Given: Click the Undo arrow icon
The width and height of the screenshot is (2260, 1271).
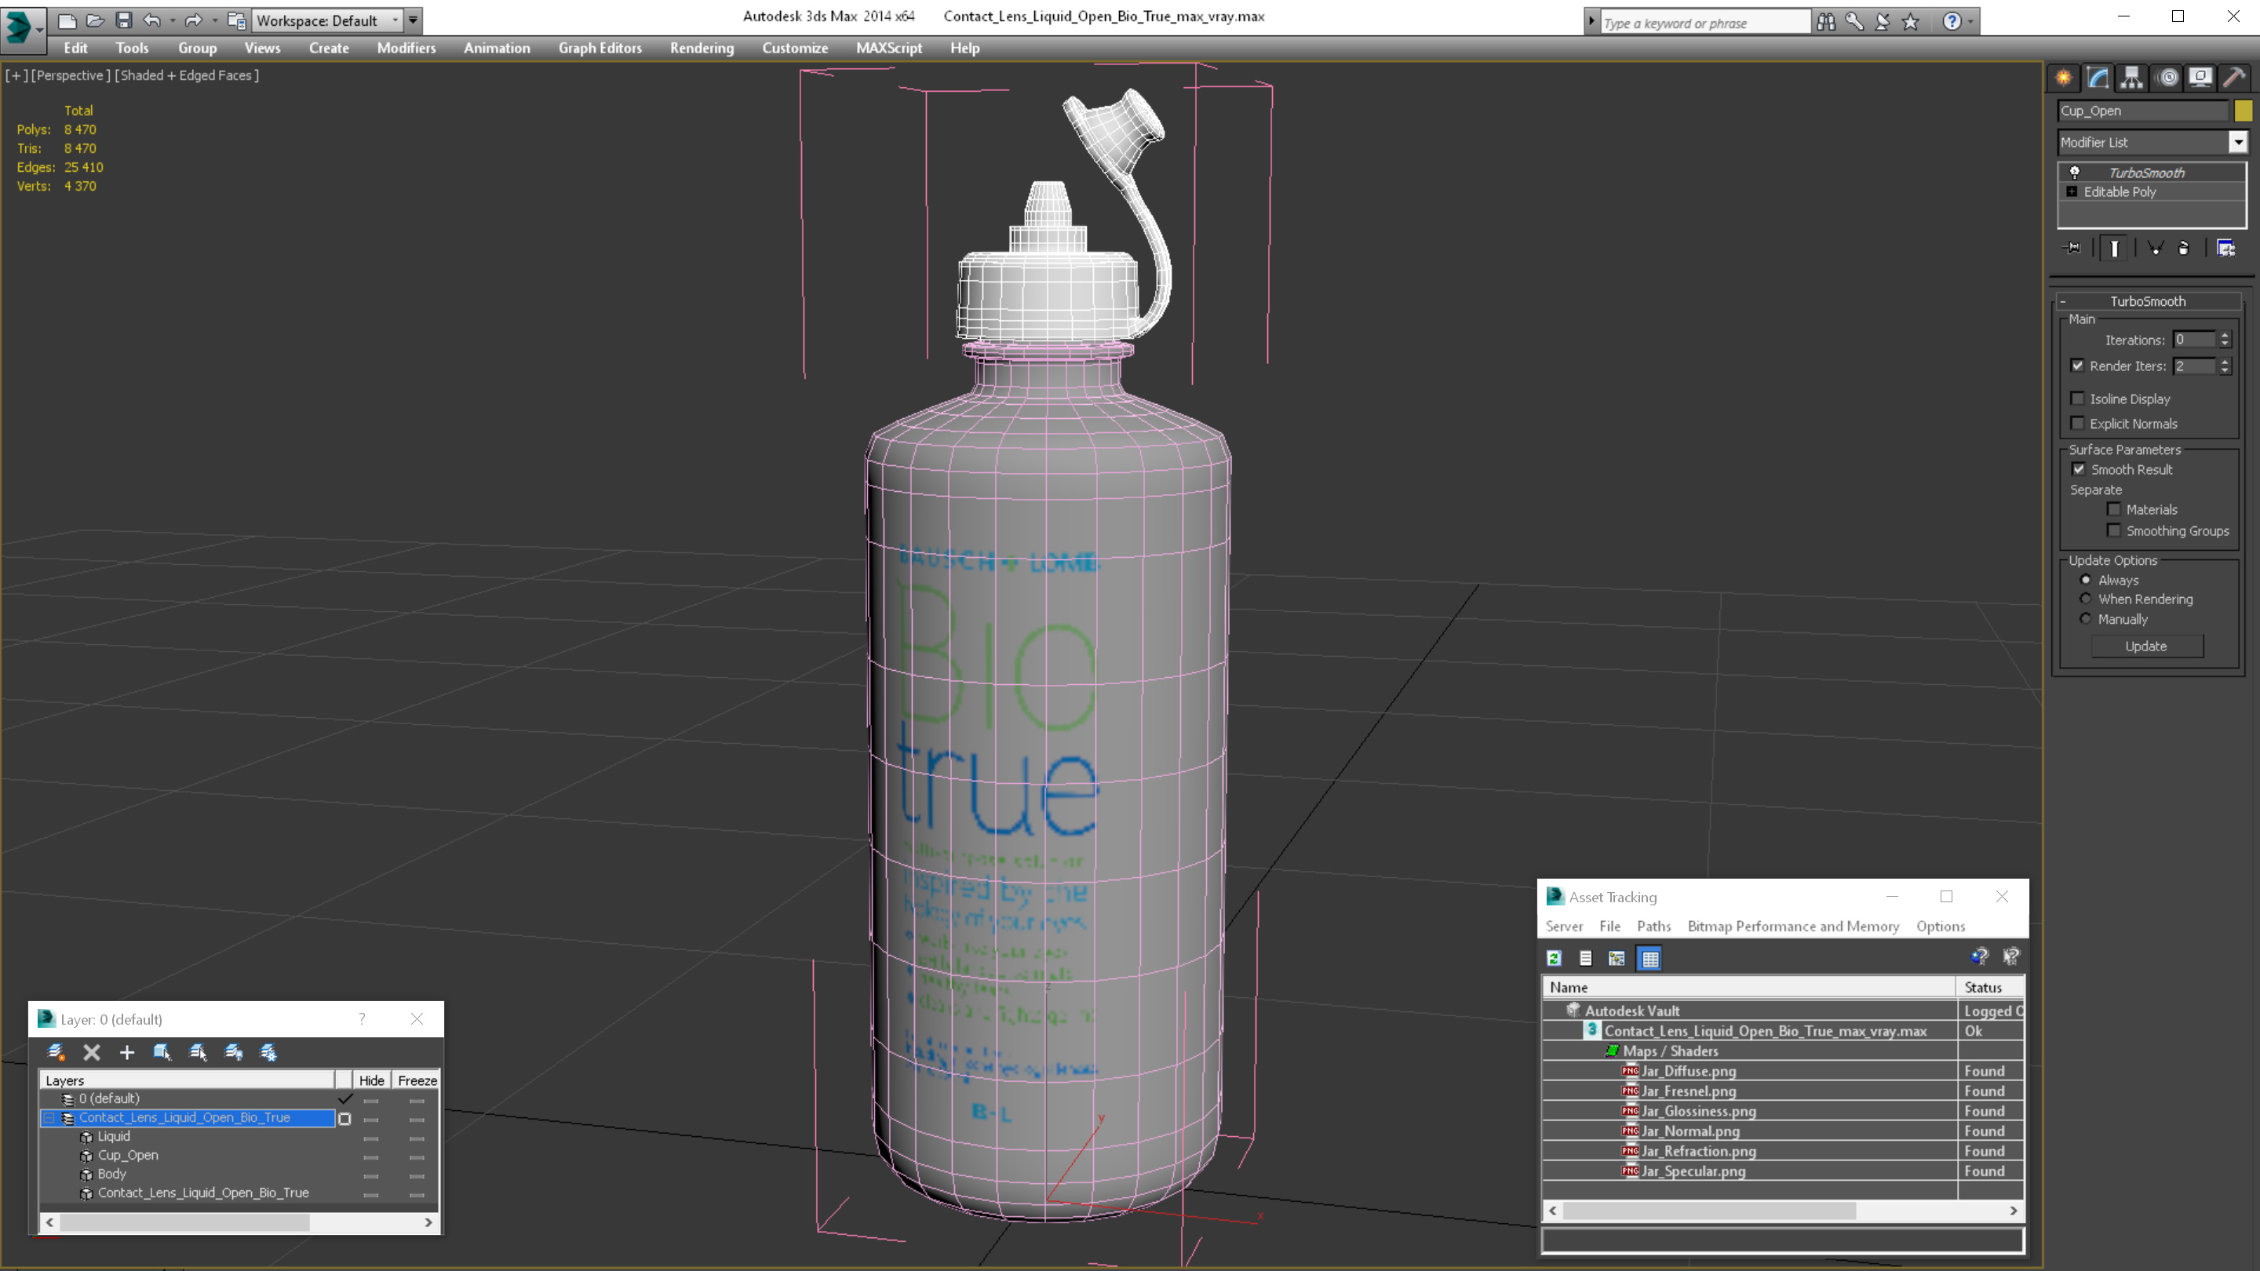Looking at the screenshot, I should coord(151,20).
